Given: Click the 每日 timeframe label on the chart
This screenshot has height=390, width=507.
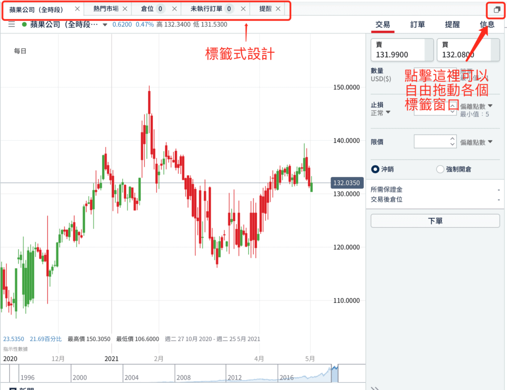Looking at the screenshot, I should (x=20, y=50).
